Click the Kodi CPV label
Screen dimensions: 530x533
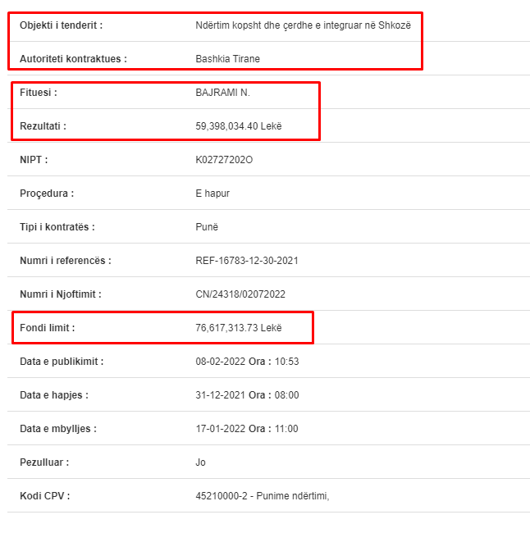click(x=45, y=496)
